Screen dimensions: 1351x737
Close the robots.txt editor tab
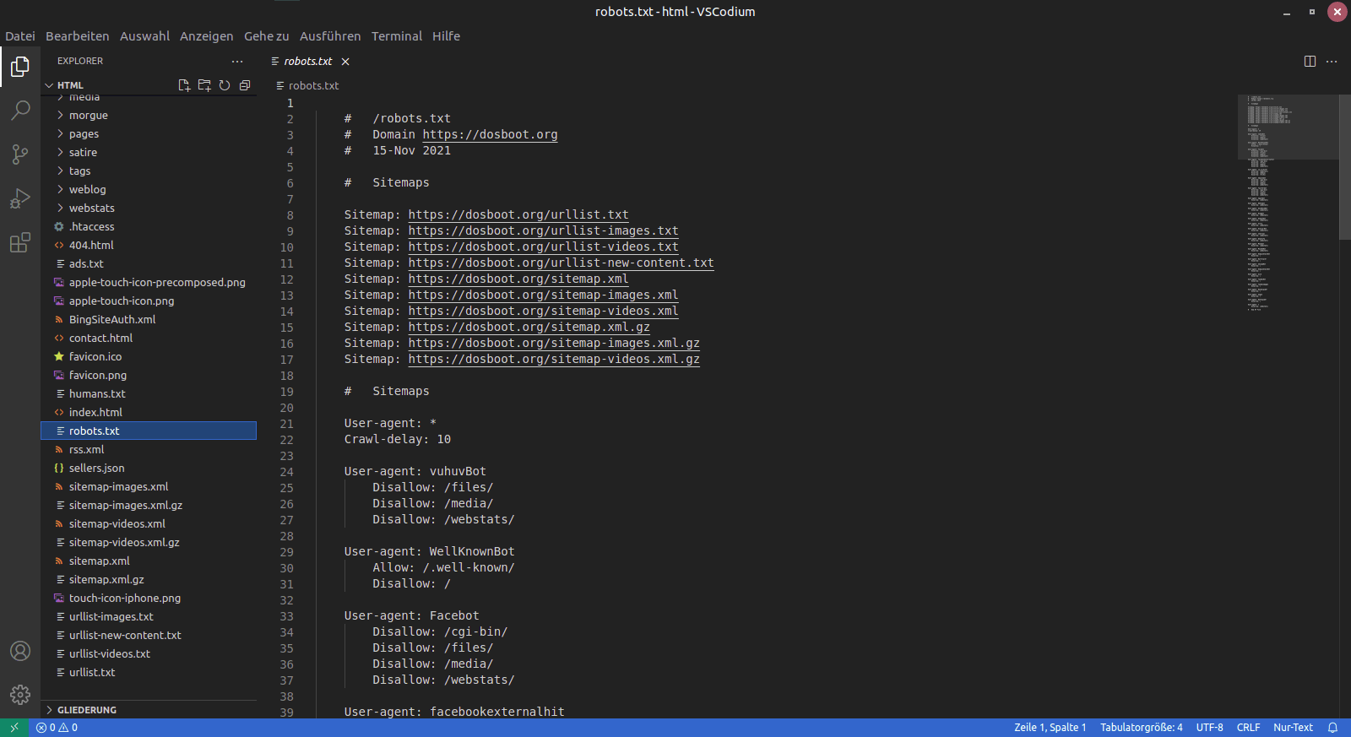pos(345,62)
